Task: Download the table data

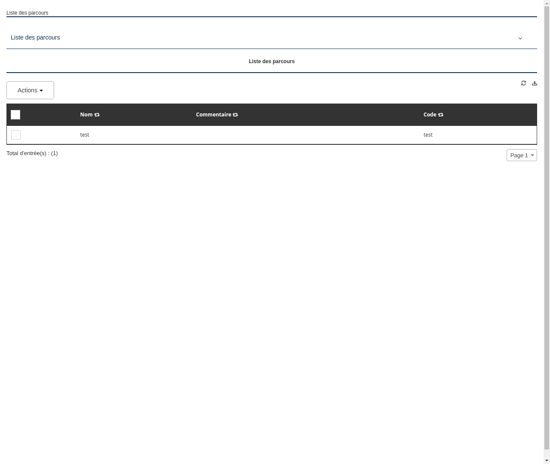Action: 534,83
